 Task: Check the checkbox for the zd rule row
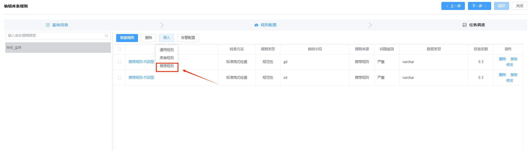point(119,78)
